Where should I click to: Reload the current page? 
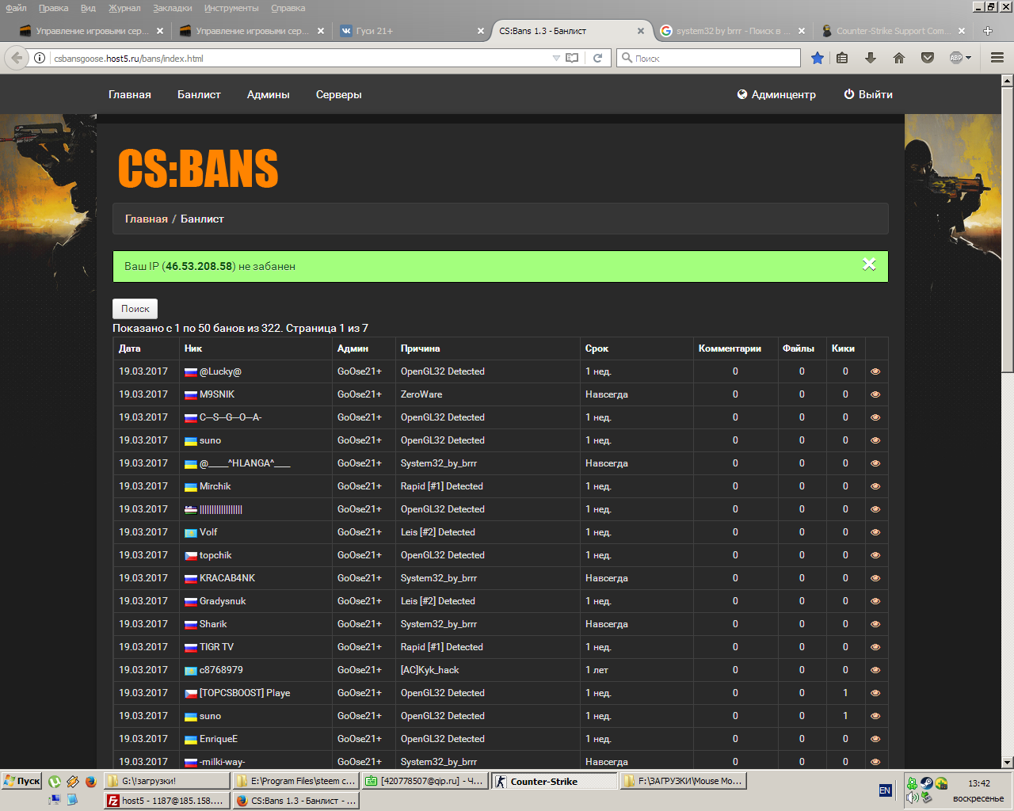[x=598, y=58]
